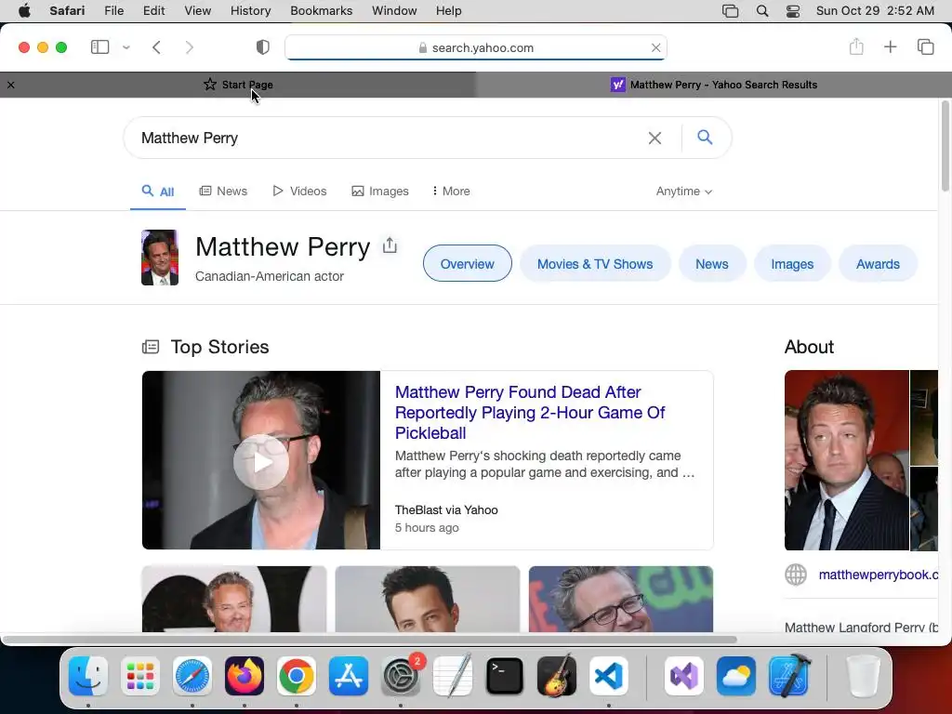Screen dimensions: 952x714
Task: Go back with the back arrow
Action: pyautogui.click(x=156, y=47)
